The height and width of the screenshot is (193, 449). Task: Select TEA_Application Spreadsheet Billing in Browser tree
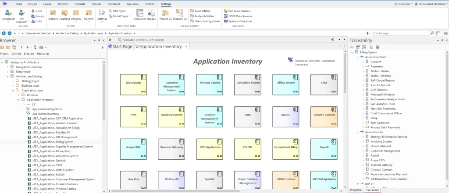56,128
